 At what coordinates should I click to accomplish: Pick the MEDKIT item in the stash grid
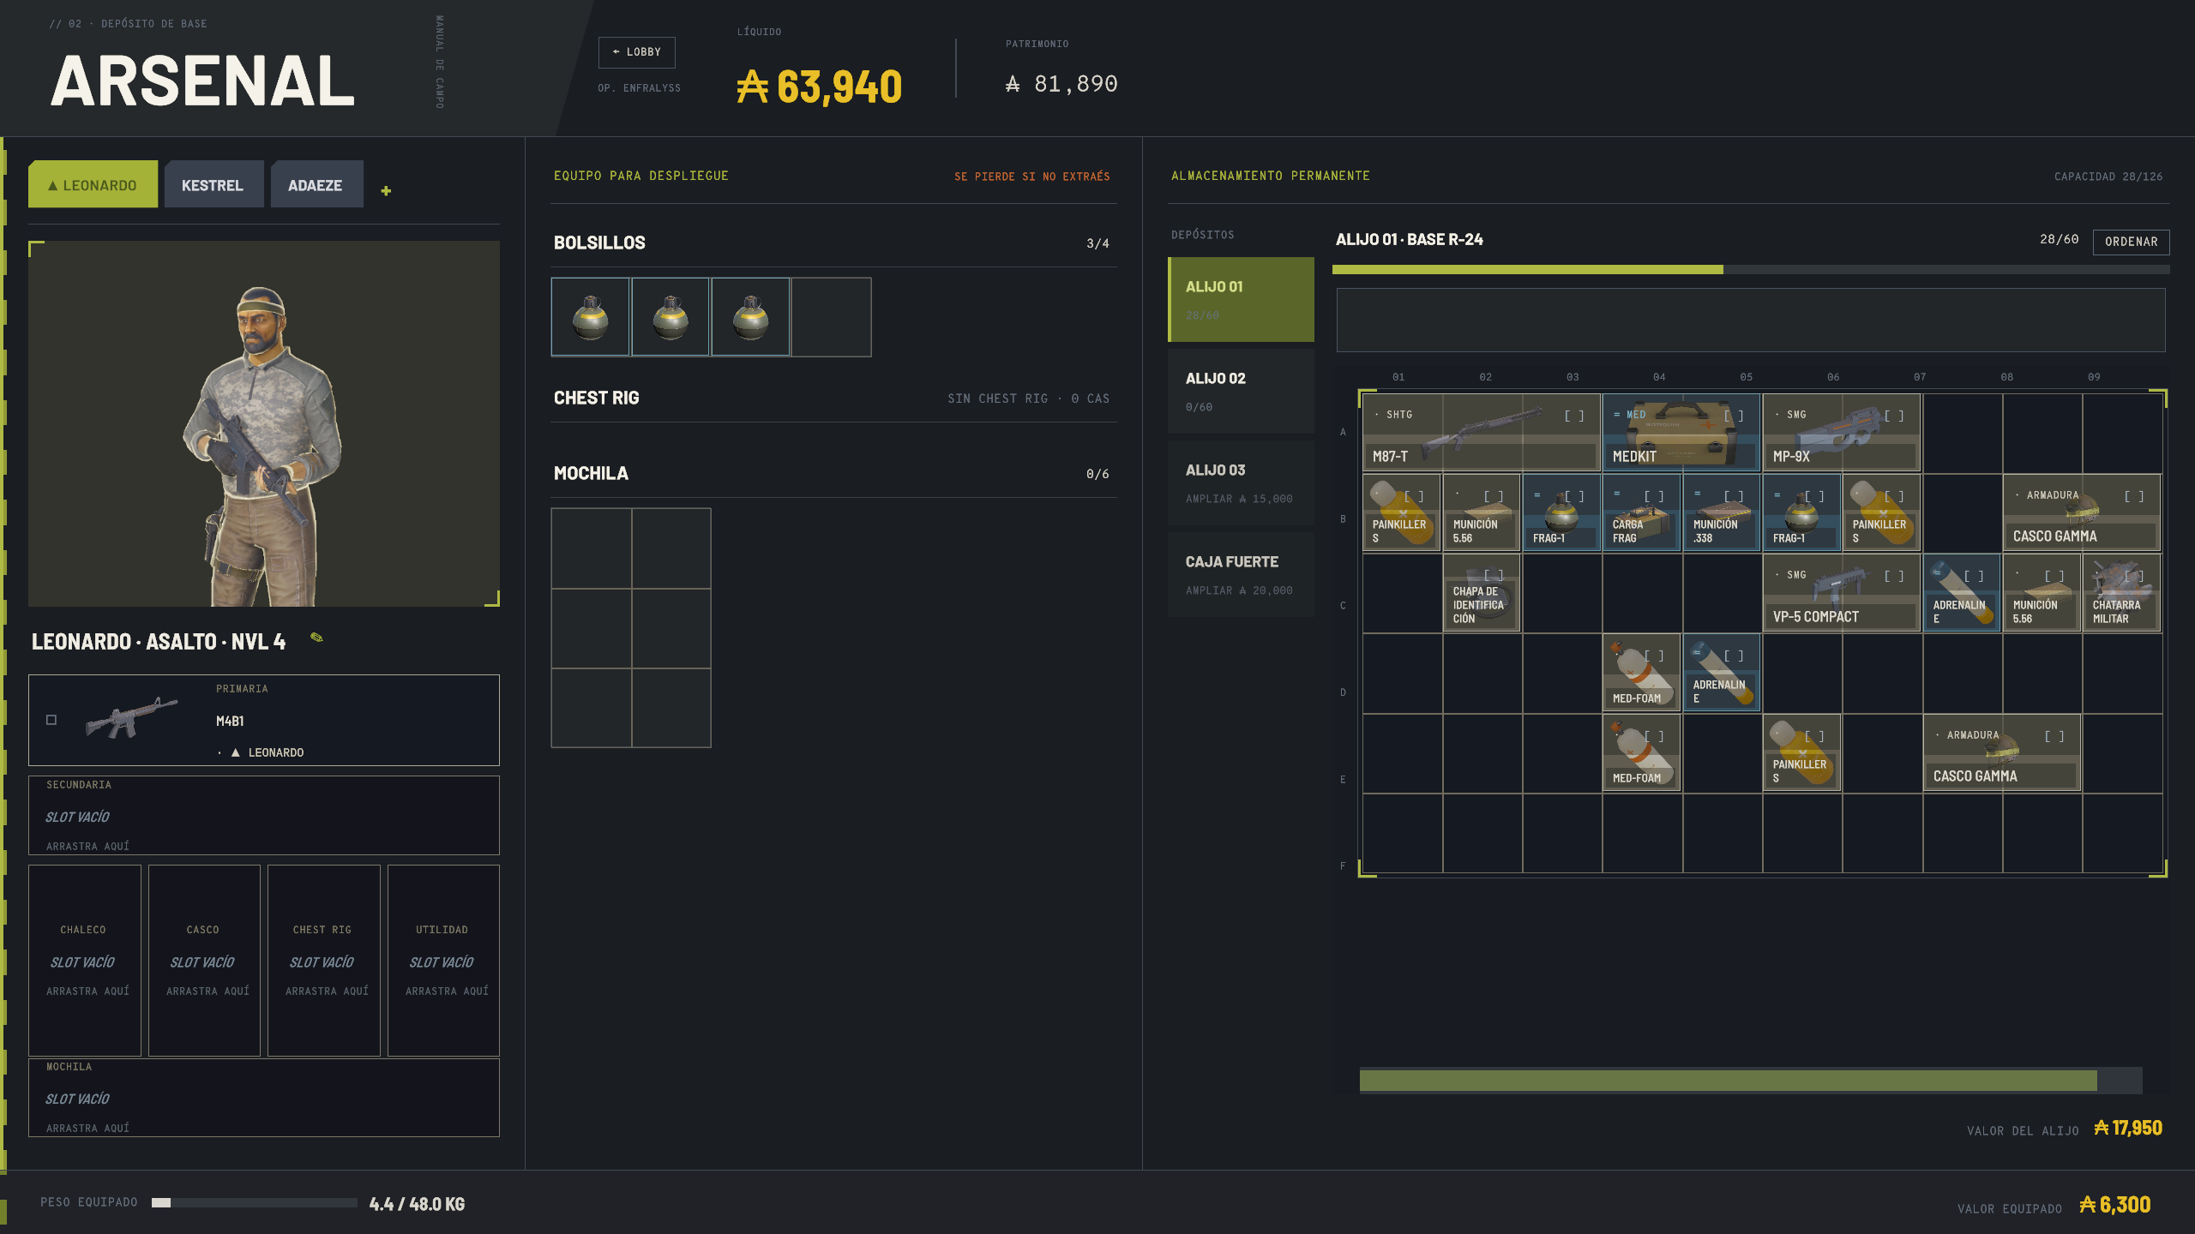pos(1681,433)
